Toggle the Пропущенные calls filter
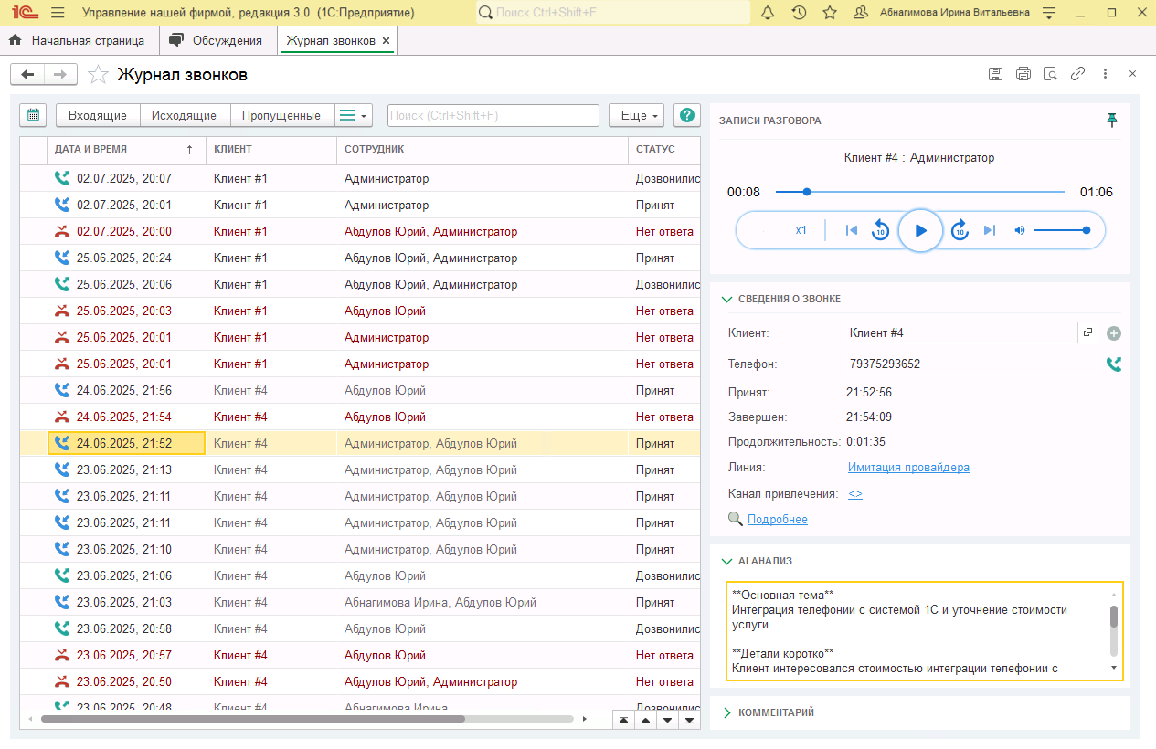Viewport: 1156px width, 749px height. [x=281, y=115]
